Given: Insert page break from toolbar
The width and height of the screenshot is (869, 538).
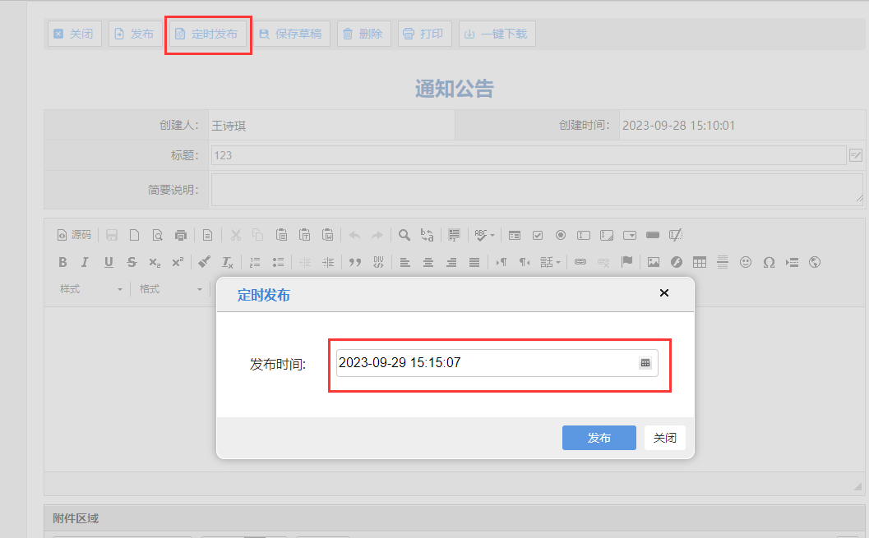Looking at the screenshot, I should coord(792,262).
